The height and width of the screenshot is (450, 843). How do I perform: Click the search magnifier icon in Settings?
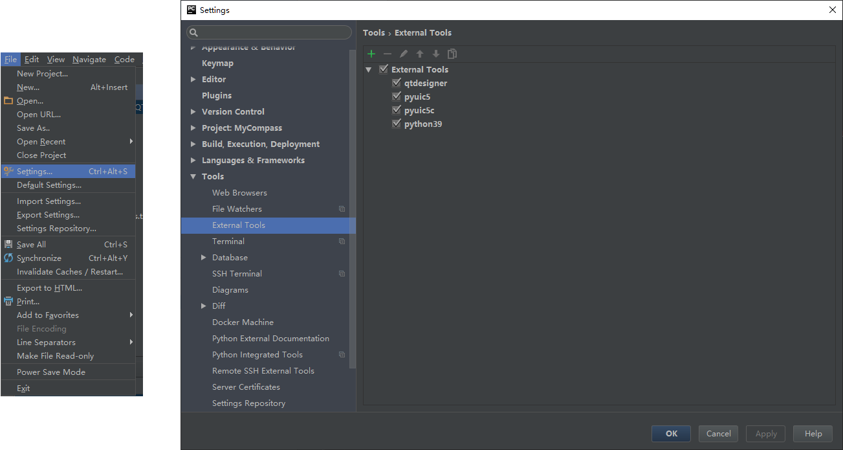194,32
